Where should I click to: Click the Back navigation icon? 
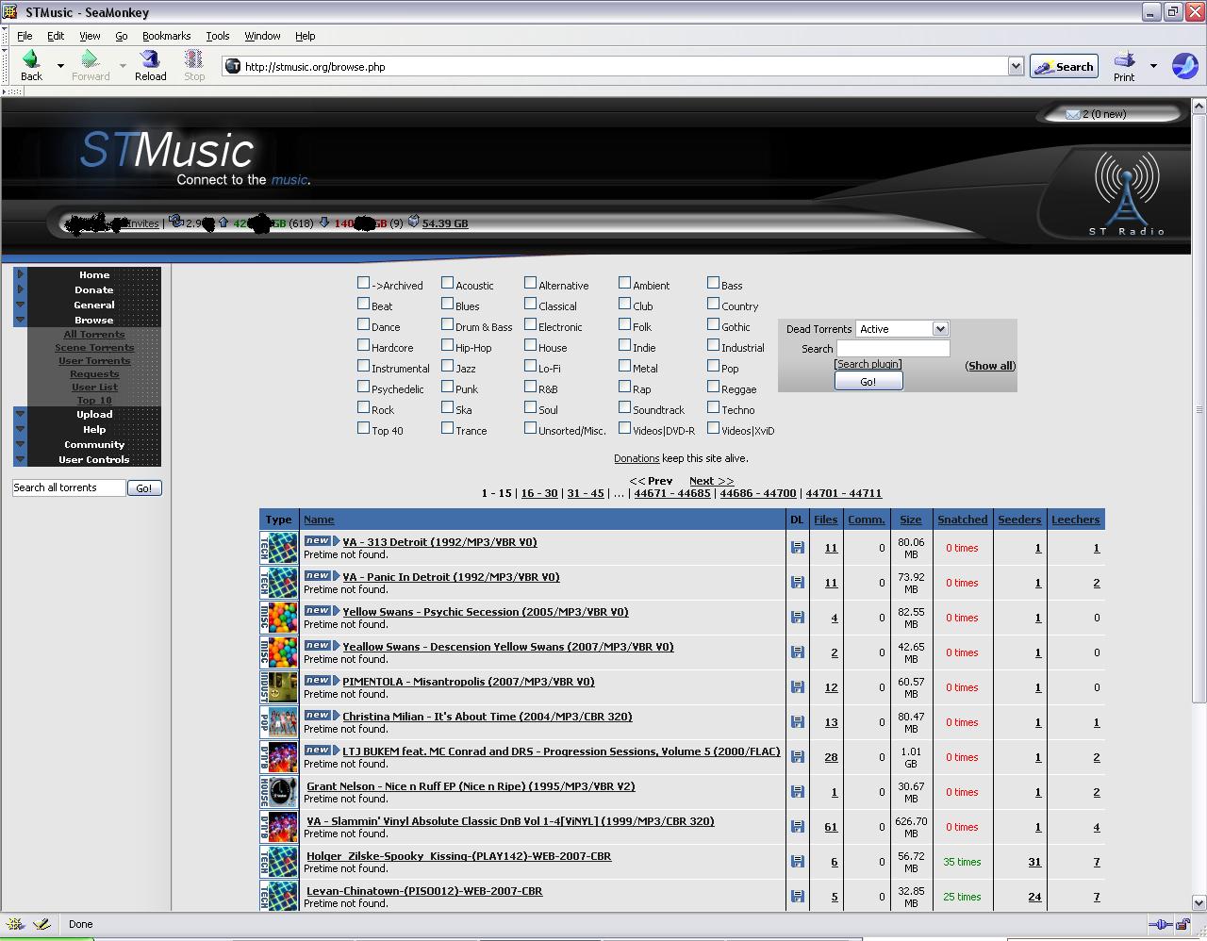(30, 59)
